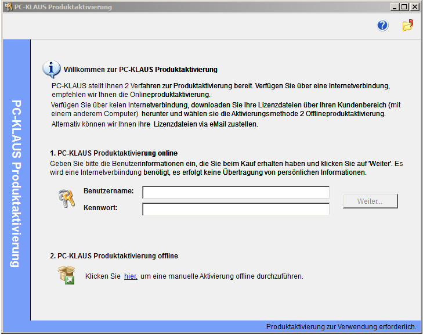Follow the 'hier' link for offline activation
The width and height of the screenshot is (423, 335).
[130, 276]
